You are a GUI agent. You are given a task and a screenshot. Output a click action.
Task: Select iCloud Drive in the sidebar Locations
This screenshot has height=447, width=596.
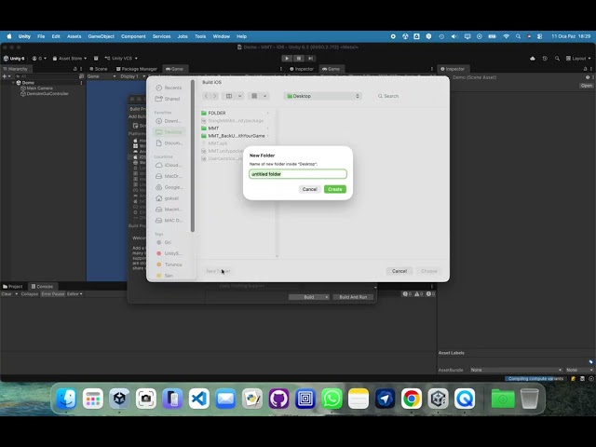169,165
